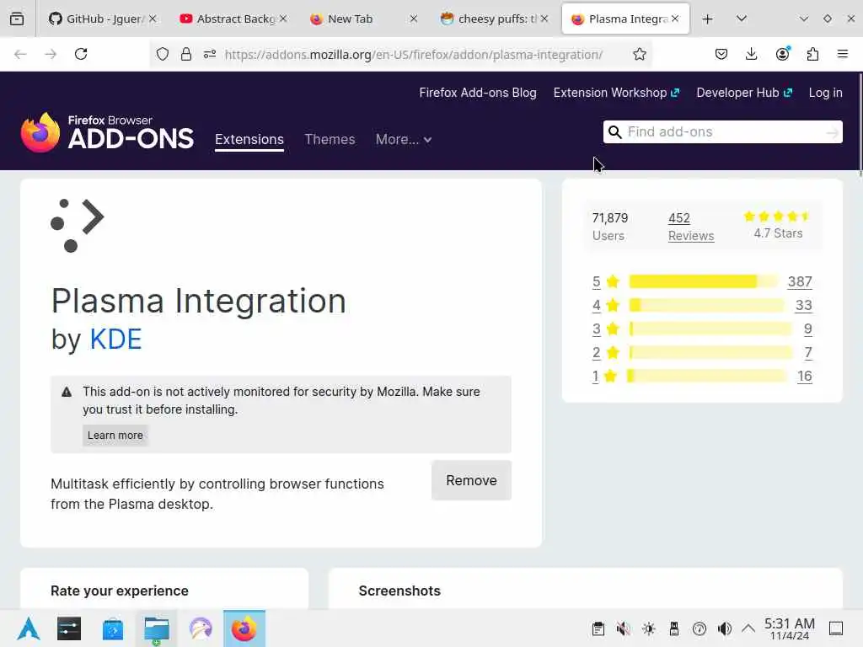Screen dimensions: 863x647
Task: List all tabs dropdown arrow
Action: (742, 19)
